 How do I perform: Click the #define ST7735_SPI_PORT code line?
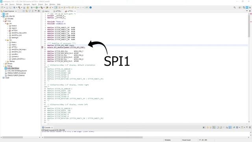pos(61,45)
